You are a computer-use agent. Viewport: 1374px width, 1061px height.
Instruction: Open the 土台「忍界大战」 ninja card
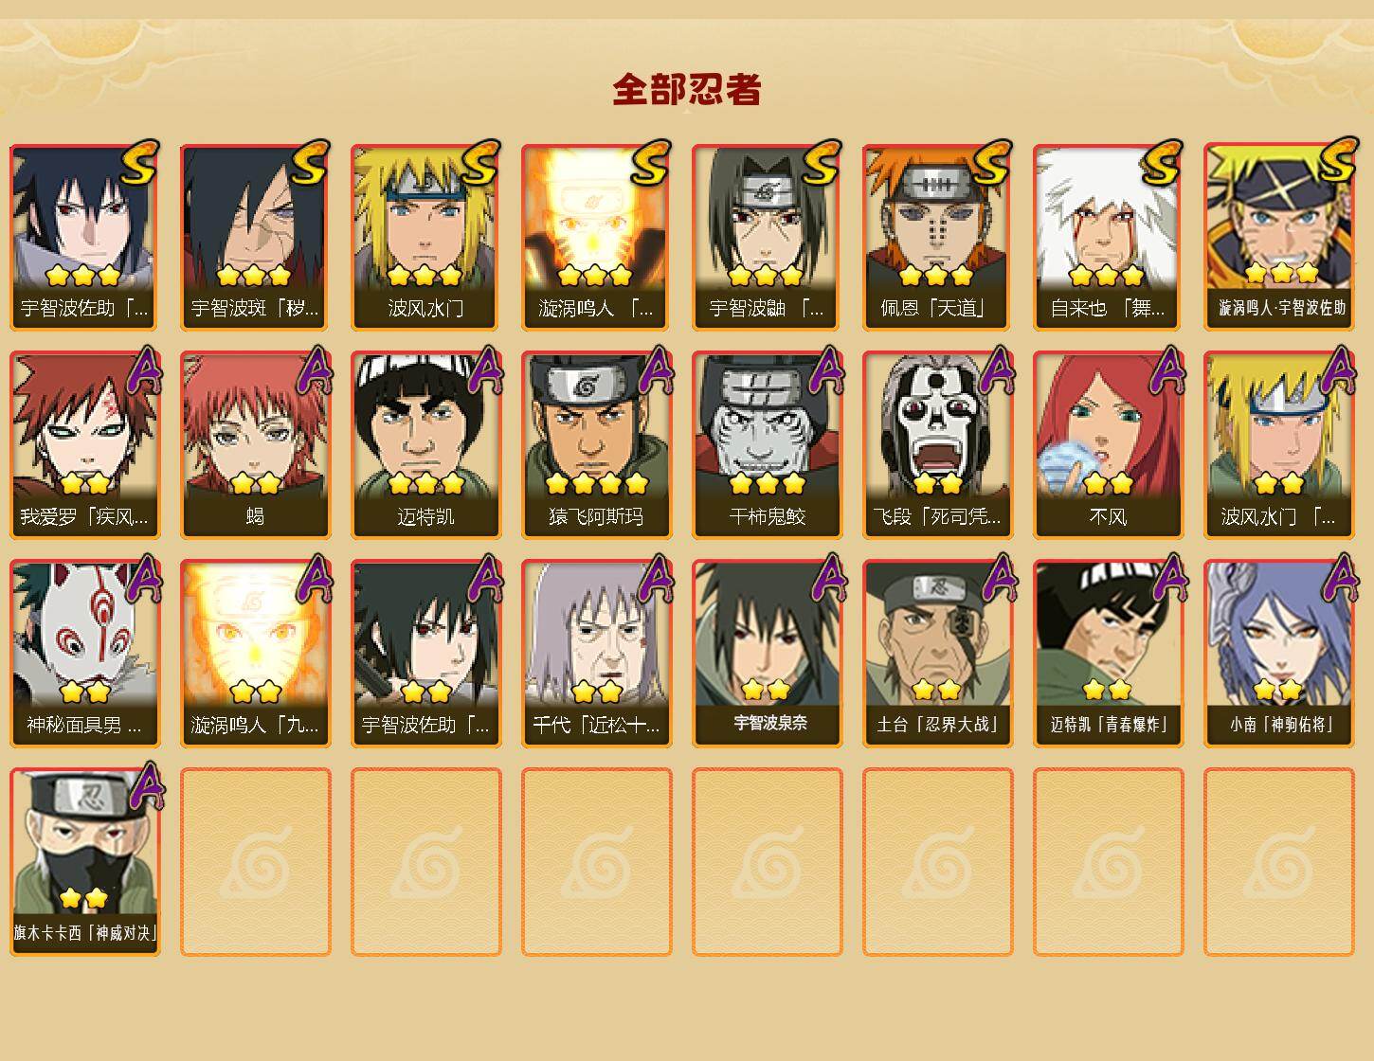938,654
